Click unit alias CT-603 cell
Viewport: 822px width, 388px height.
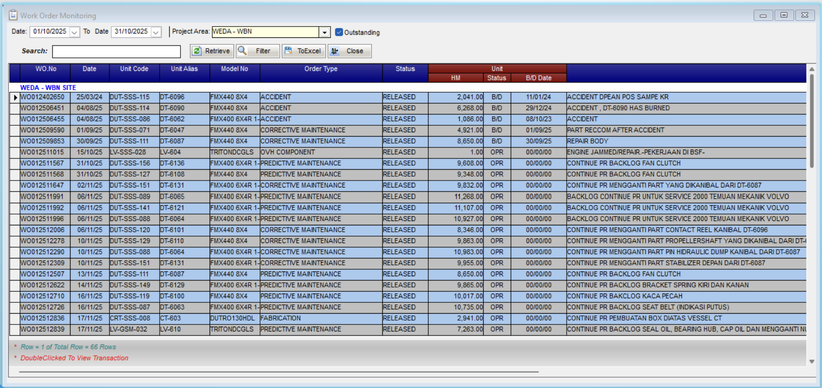(184, 318)
